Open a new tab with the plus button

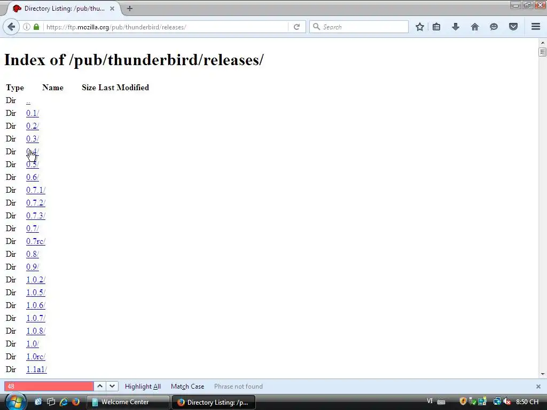130,9
